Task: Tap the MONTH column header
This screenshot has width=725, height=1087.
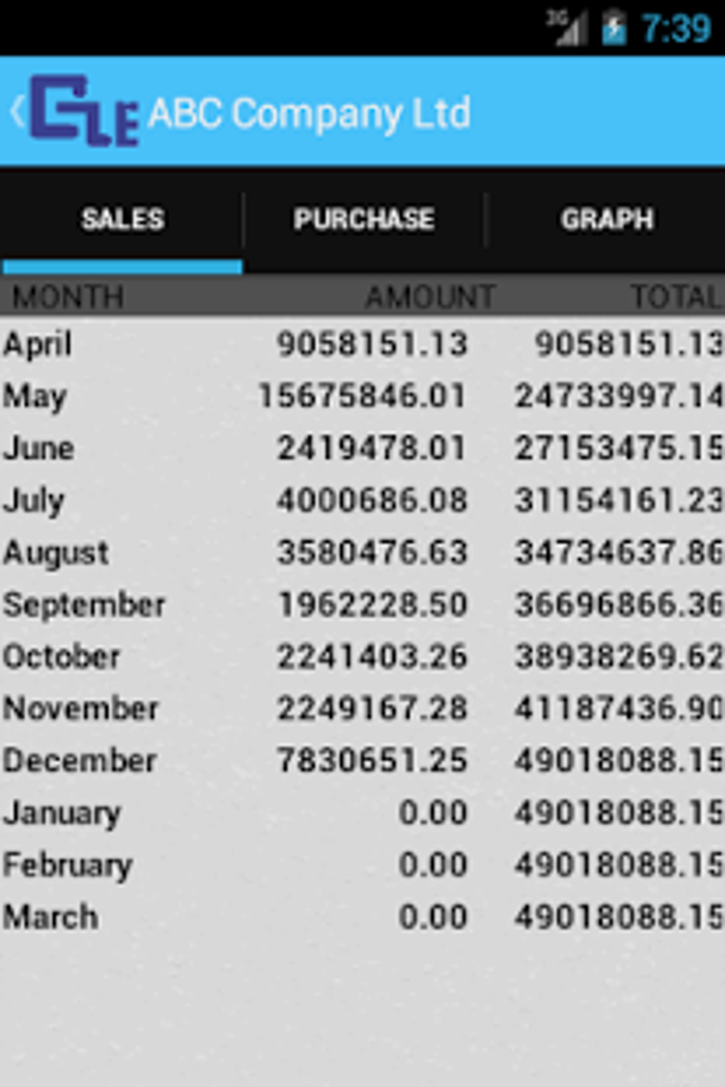Action: coord(68,297)
